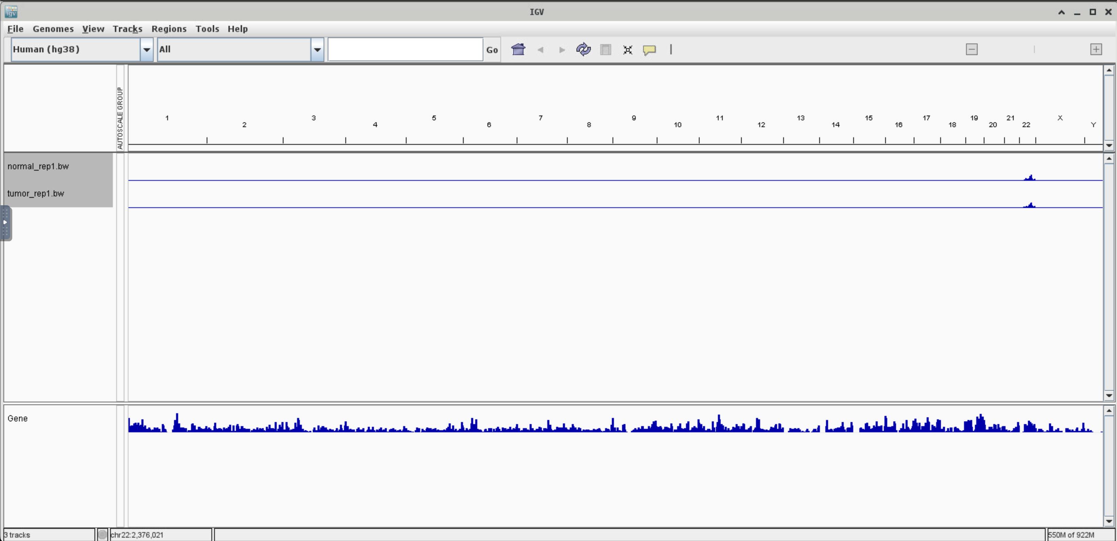Open the Tracks menu
This screenshot has height=541, width=1117.
(127, 29)
